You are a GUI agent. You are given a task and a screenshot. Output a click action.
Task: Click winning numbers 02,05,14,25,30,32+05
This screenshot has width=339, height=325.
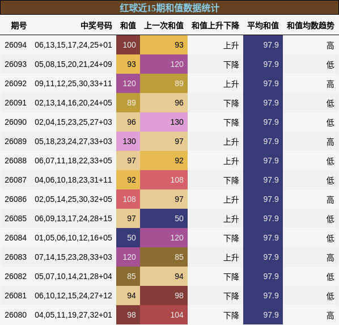click(73, 199)
